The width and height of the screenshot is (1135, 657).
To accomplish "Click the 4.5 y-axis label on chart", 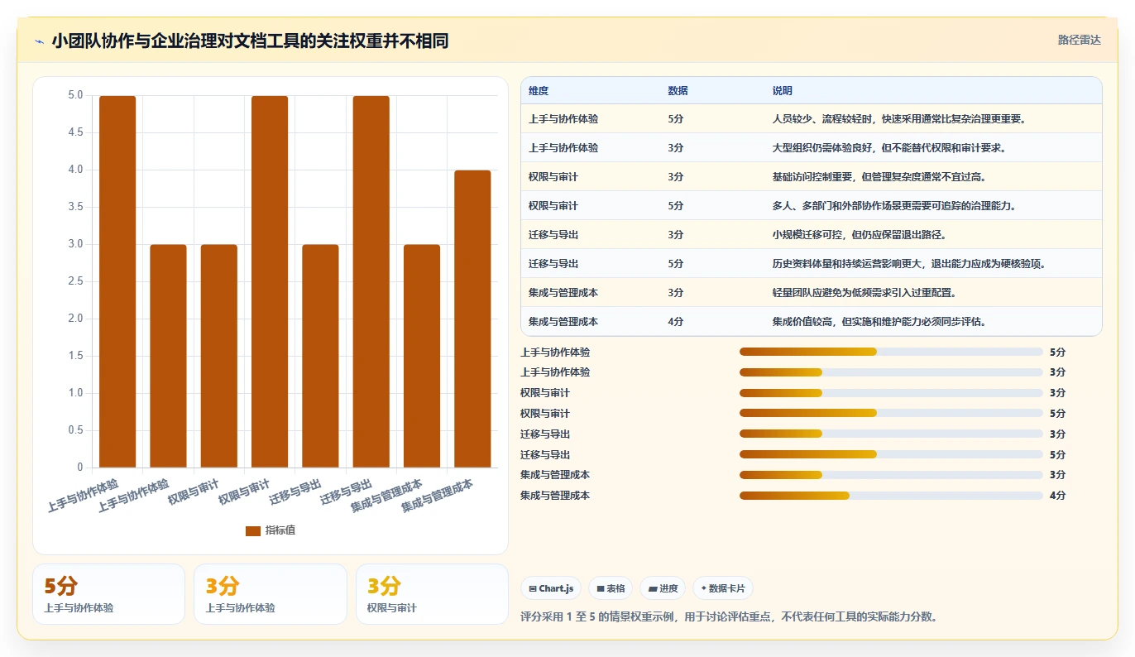I will click(x=75, y=132).
